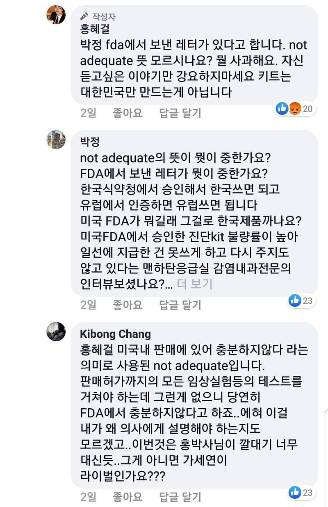Click thumbs-up reaction icon on 박정's comment
328x507 pixels.
pyautogui.click(x=295, y=300)
